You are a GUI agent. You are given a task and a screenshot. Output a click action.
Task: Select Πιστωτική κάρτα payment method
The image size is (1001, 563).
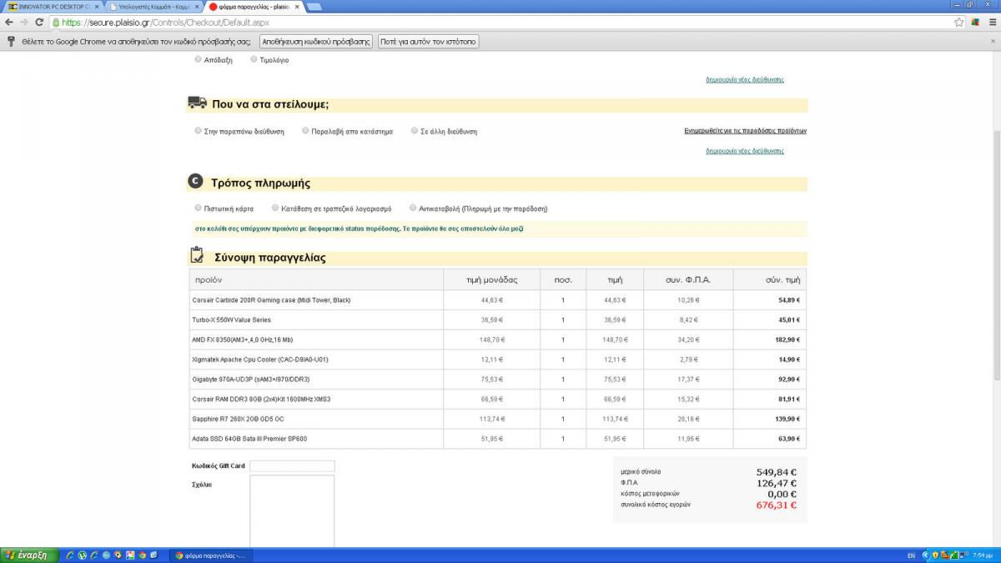pyautogui.click(x=198, y=208)
